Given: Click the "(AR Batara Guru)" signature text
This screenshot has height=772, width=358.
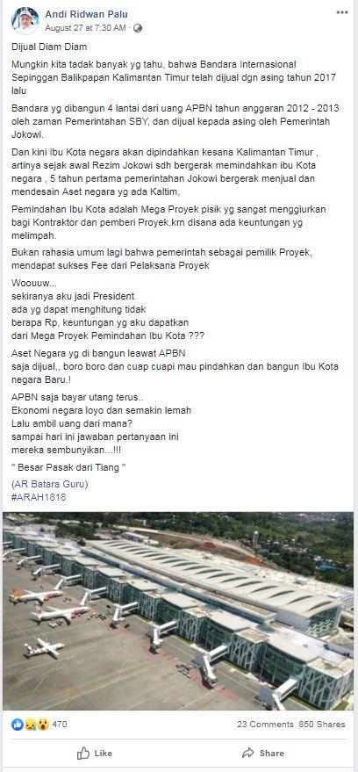Looking at the screenshot, I should point(50,485).
